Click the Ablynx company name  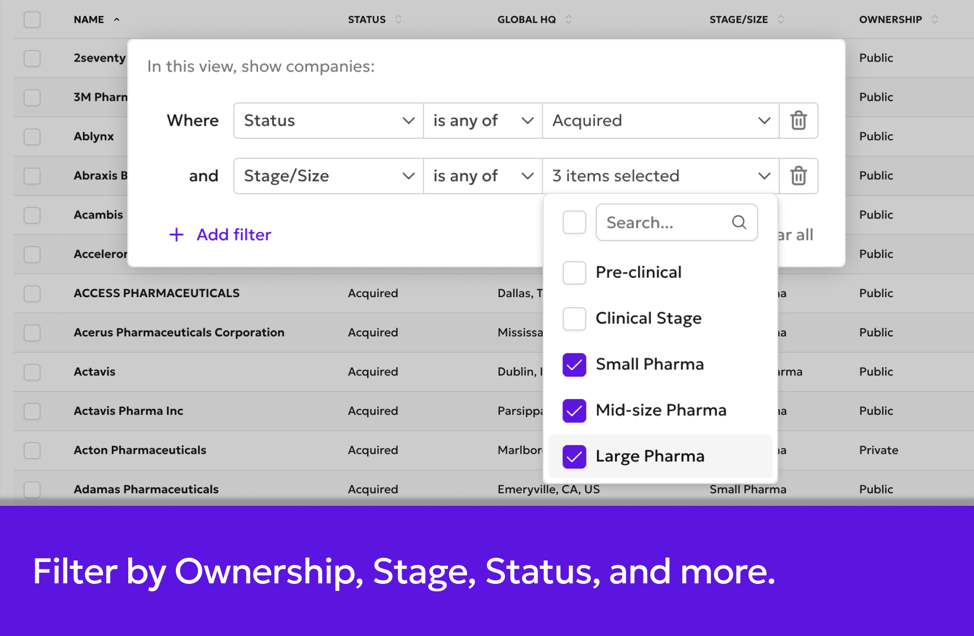point(93,136)
